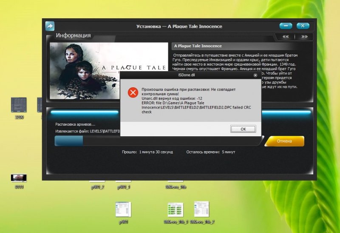
Task: Open the 860evo_1tb_2 desktop icon
Action: coord(201,209)
